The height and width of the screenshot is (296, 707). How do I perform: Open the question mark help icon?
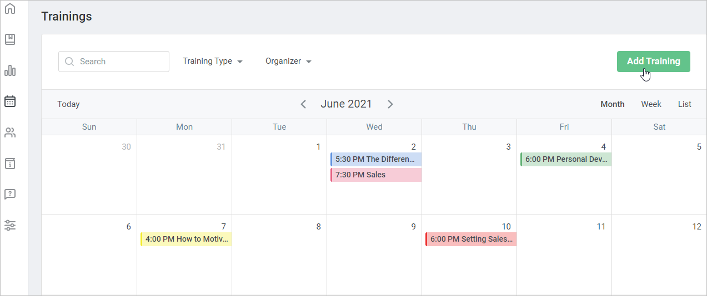pos(10,194)
